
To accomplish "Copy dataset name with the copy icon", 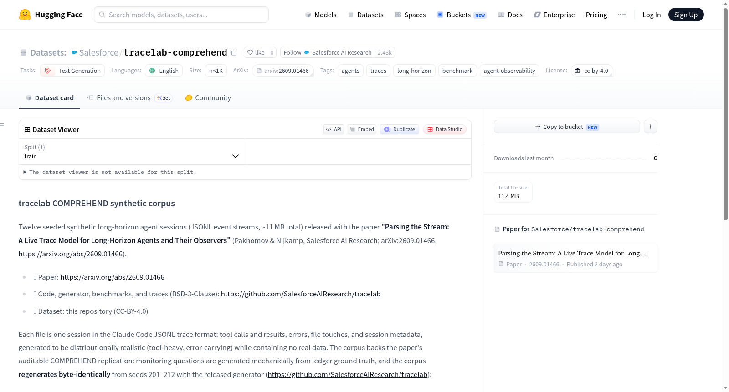I will (233, 52).
